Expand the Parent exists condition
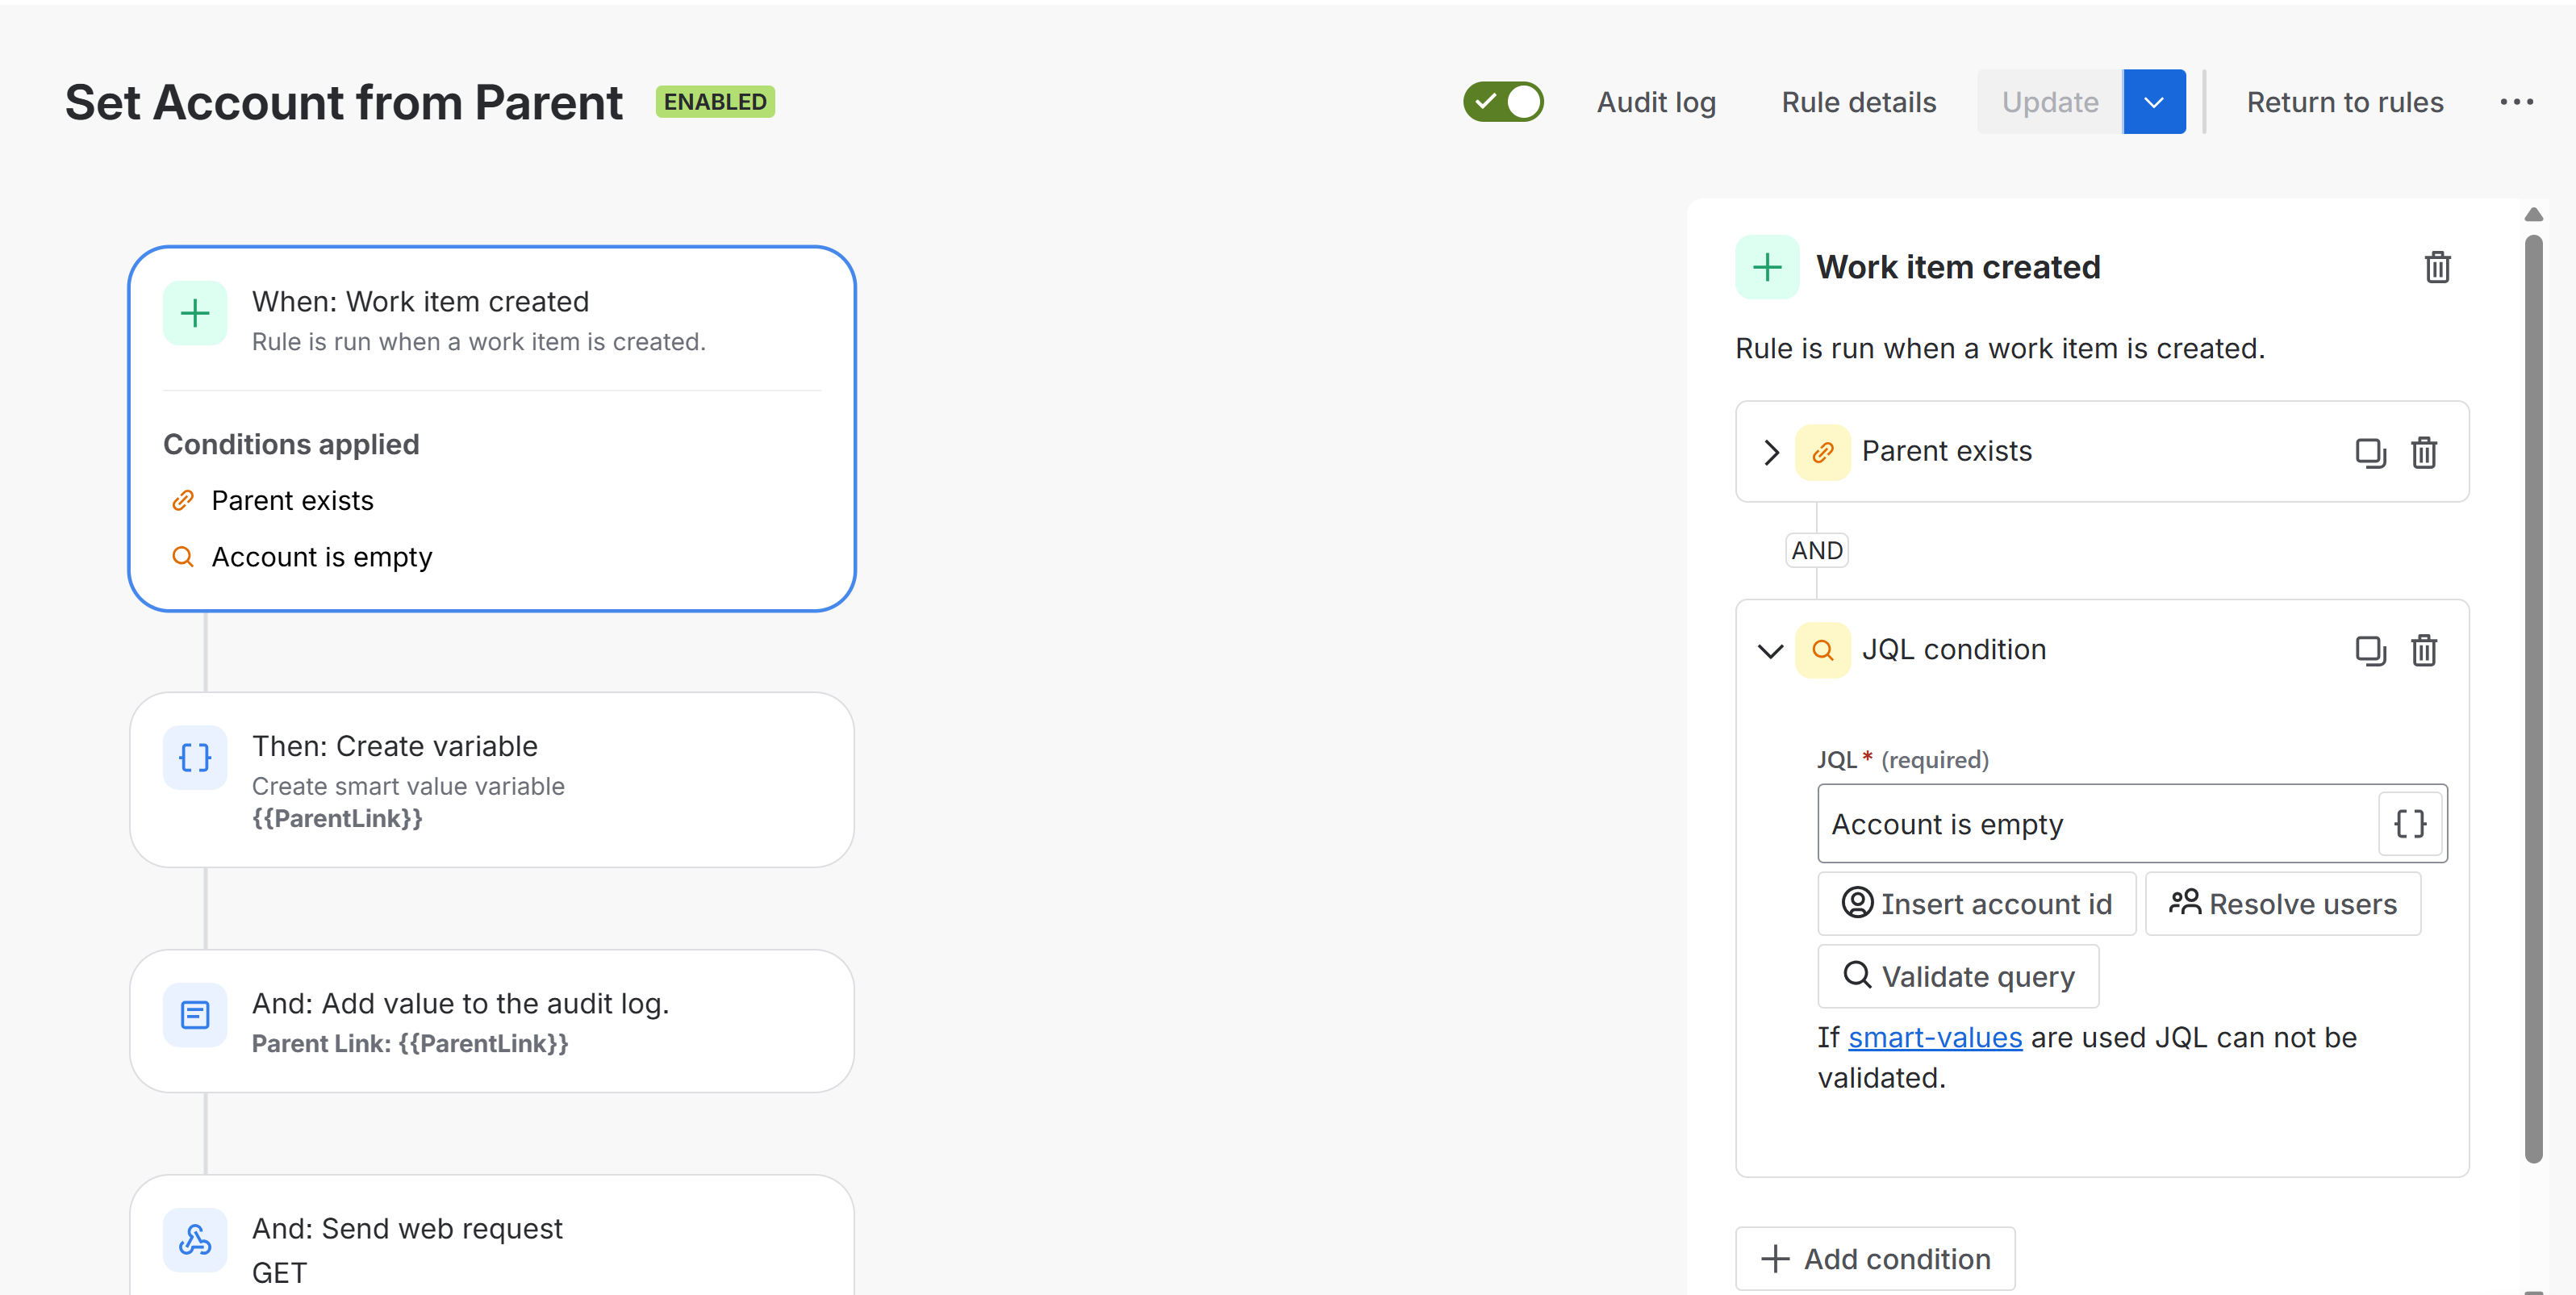Screen dimensions: 2576x1295 point(1771,452)
